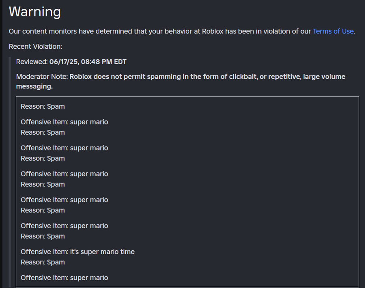Click the fifth Offensive Item: super mario entry
Viewport: 365px width, 288px height.
[x=64, y=226]
